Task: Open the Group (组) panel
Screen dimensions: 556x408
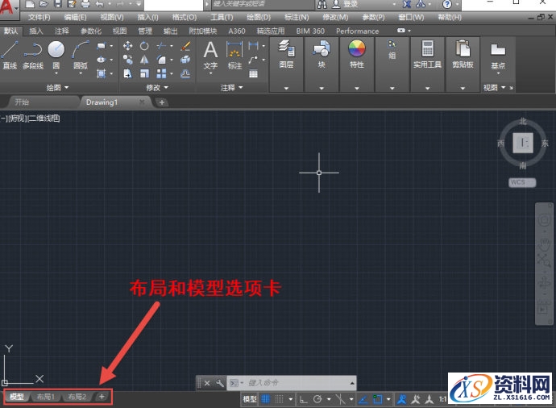Action: [x=392, y=50]
